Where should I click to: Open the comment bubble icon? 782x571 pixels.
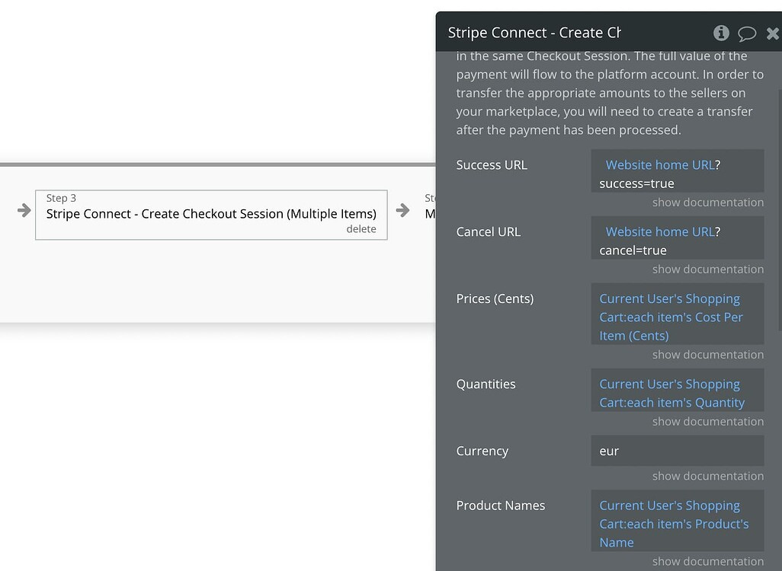point(747,33)
